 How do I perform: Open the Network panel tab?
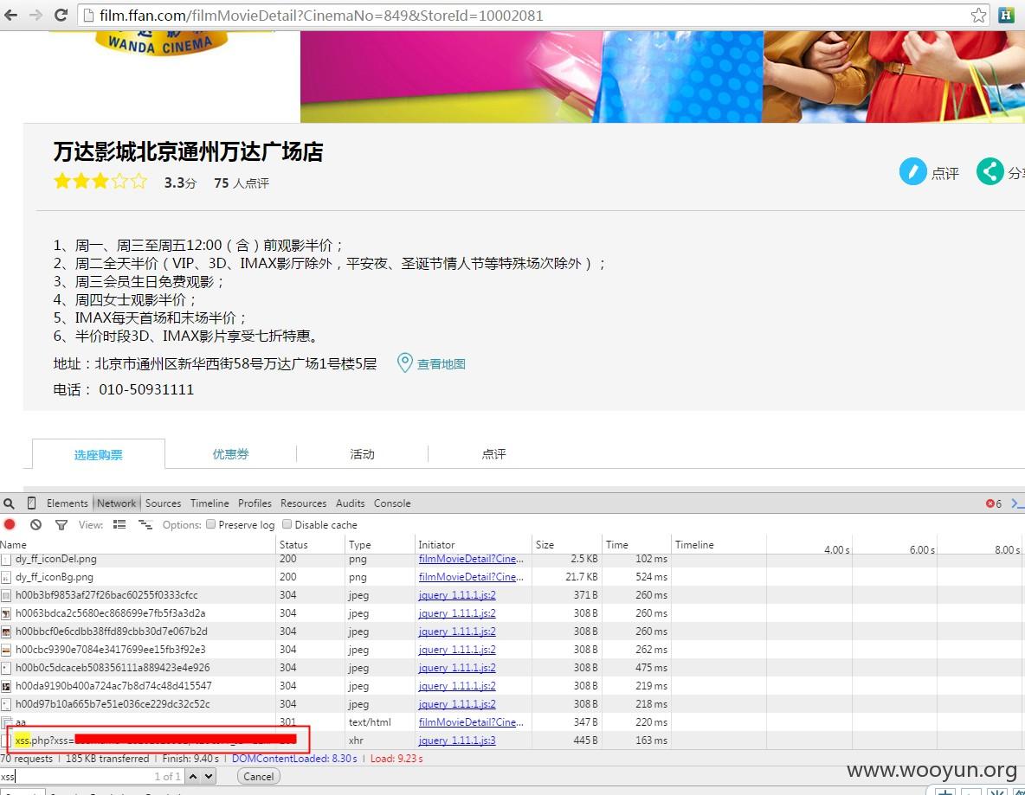click(116, 503)
